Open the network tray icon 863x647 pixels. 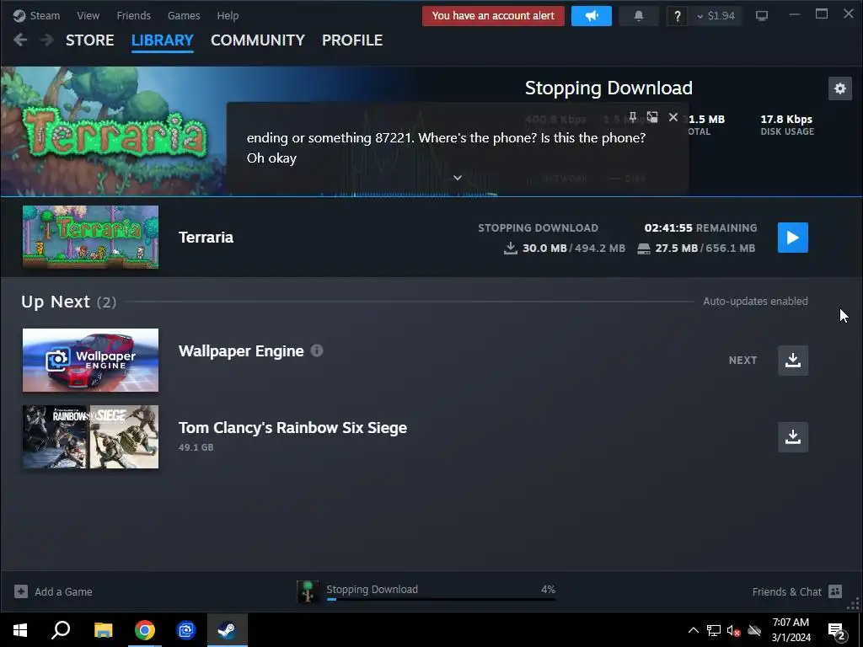tap(714, 630)
